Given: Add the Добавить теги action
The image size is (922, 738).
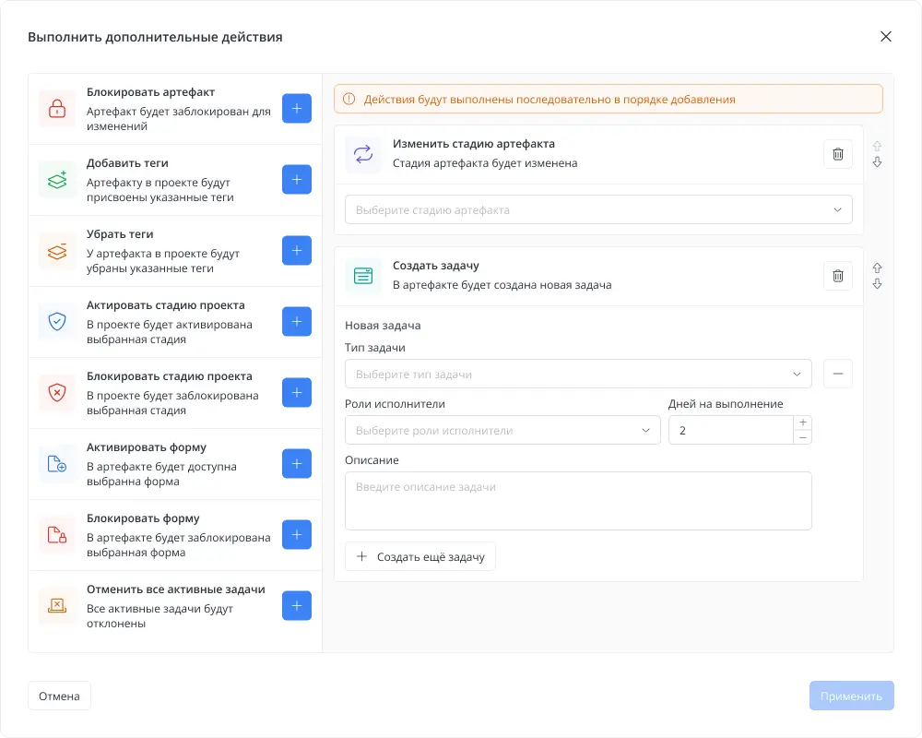Looking at the screenshot, I should pos(296,180).
